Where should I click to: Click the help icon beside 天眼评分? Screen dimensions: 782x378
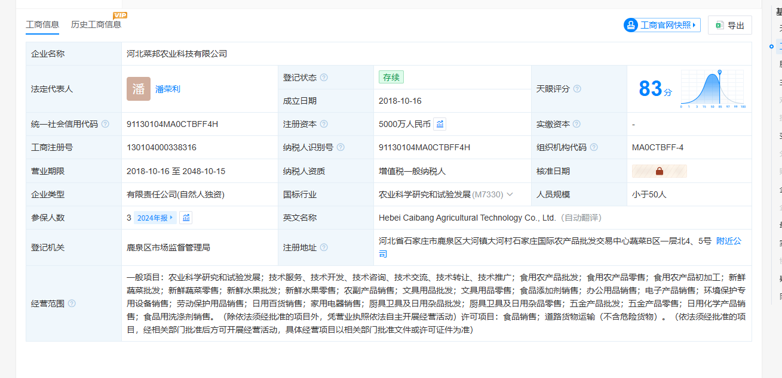coord(577,89)
